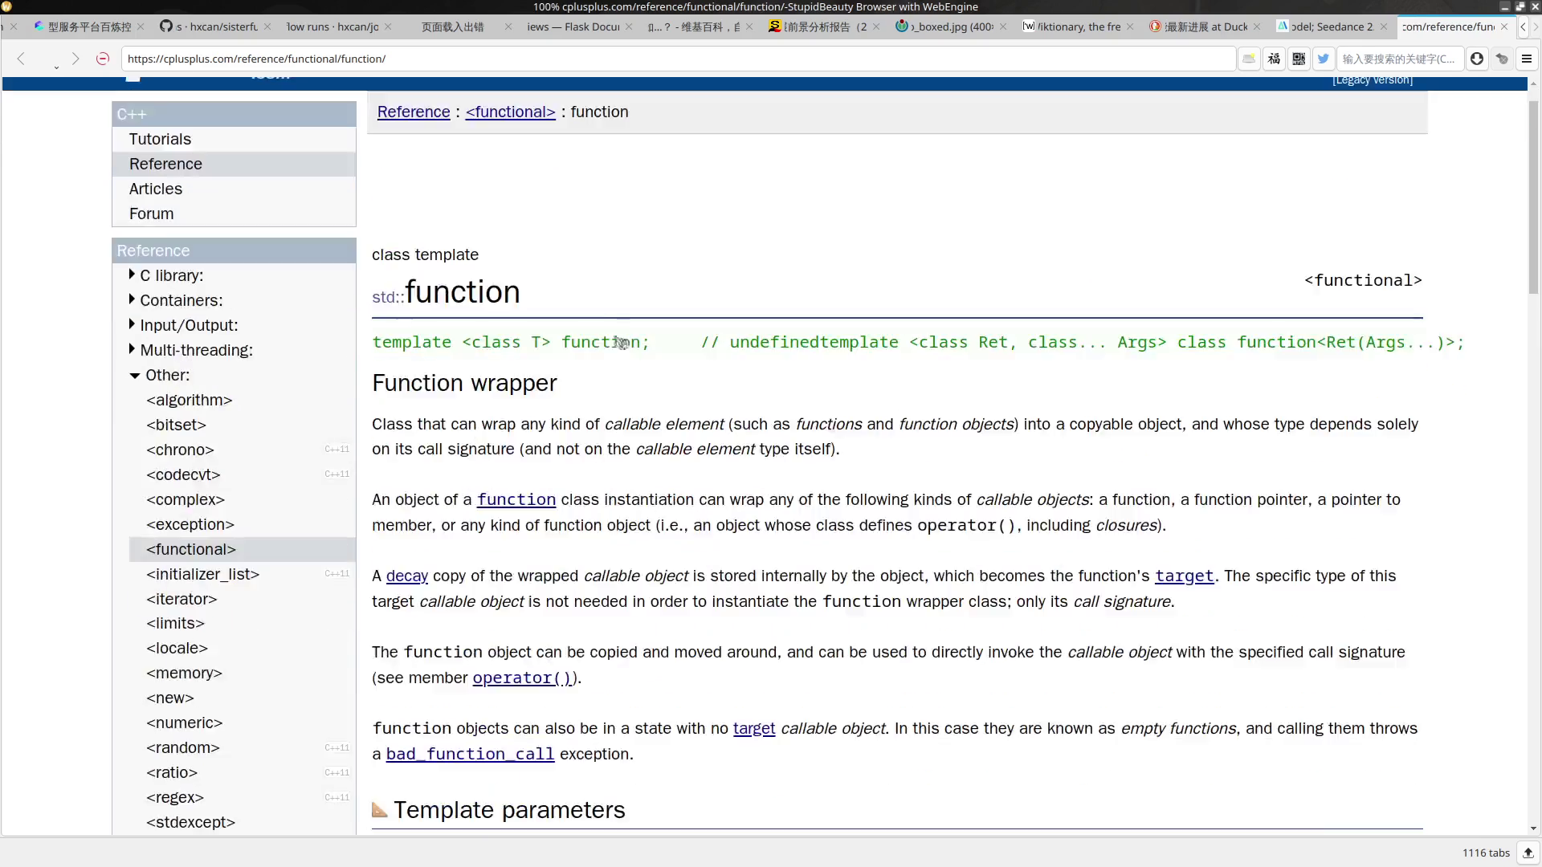
Task: Click the browser back arrow button
Action: pos(22,59)
